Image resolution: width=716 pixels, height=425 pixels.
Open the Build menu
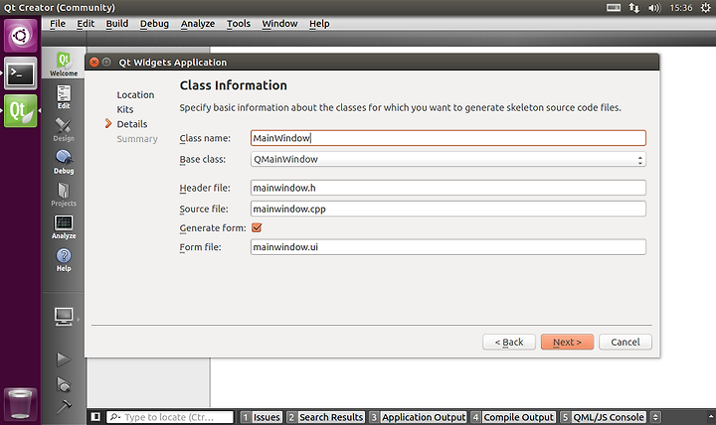tap(117, 24)
